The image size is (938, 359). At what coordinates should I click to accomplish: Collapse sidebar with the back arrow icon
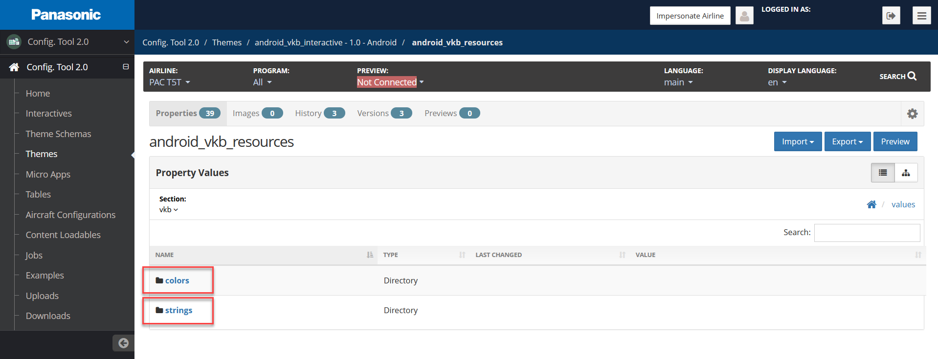point(123,343)
